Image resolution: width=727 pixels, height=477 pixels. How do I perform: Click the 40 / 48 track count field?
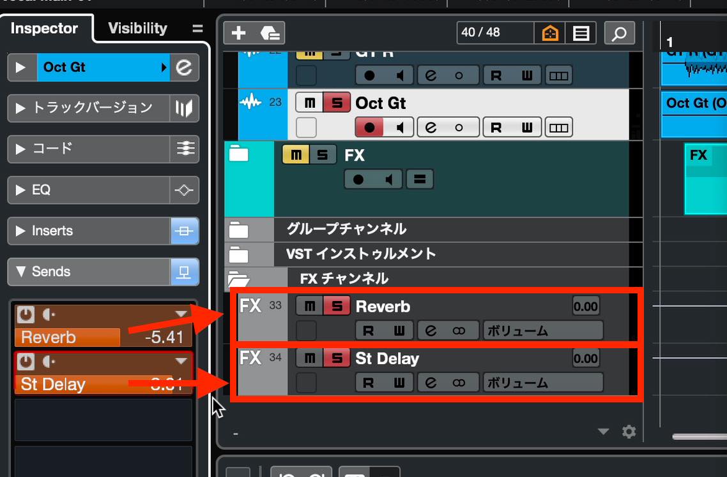495,33
